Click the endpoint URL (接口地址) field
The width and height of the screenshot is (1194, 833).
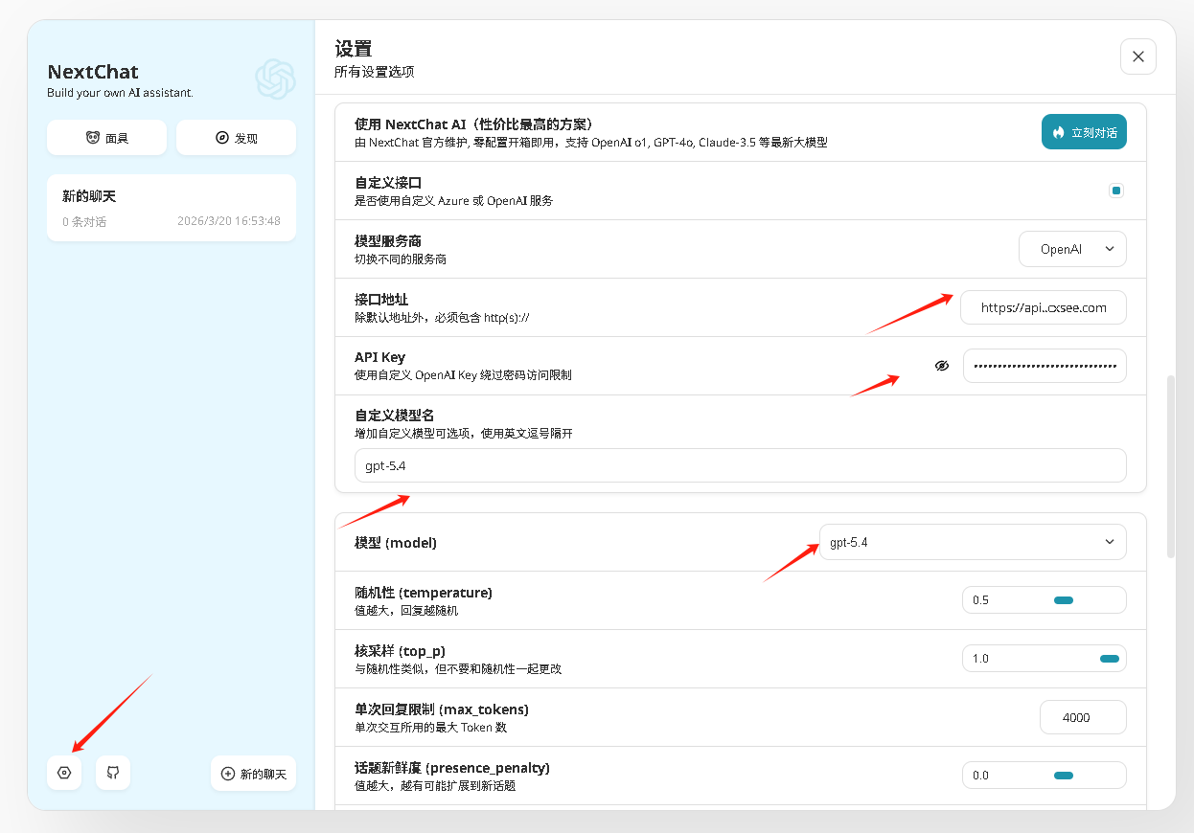pos(1043,307)
